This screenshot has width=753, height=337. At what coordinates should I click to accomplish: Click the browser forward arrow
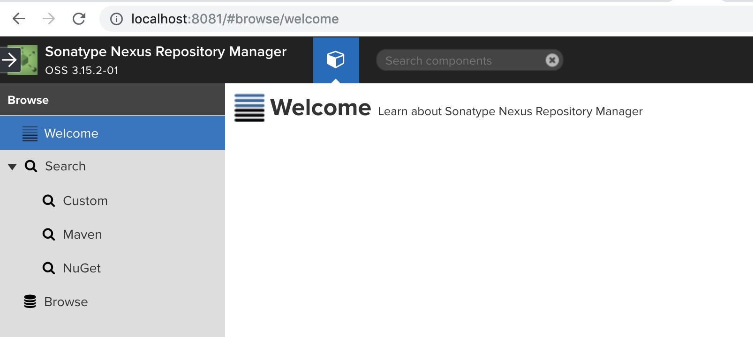(x=49, y=19)
